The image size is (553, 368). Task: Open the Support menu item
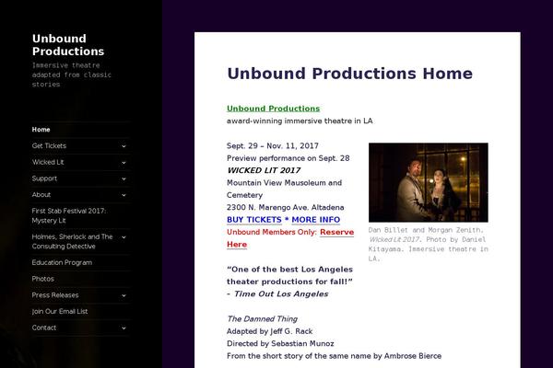click(x=44, y=178)
